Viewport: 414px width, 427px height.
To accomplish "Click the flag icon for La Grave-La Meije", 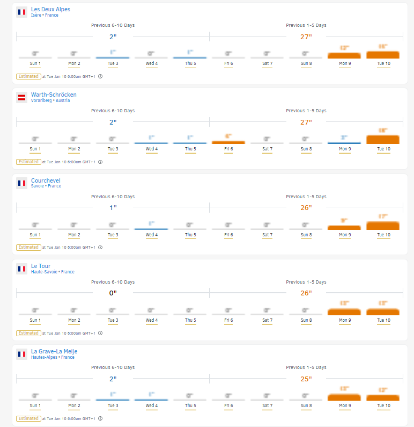I will pyautogui.click(x=21, y=354).
